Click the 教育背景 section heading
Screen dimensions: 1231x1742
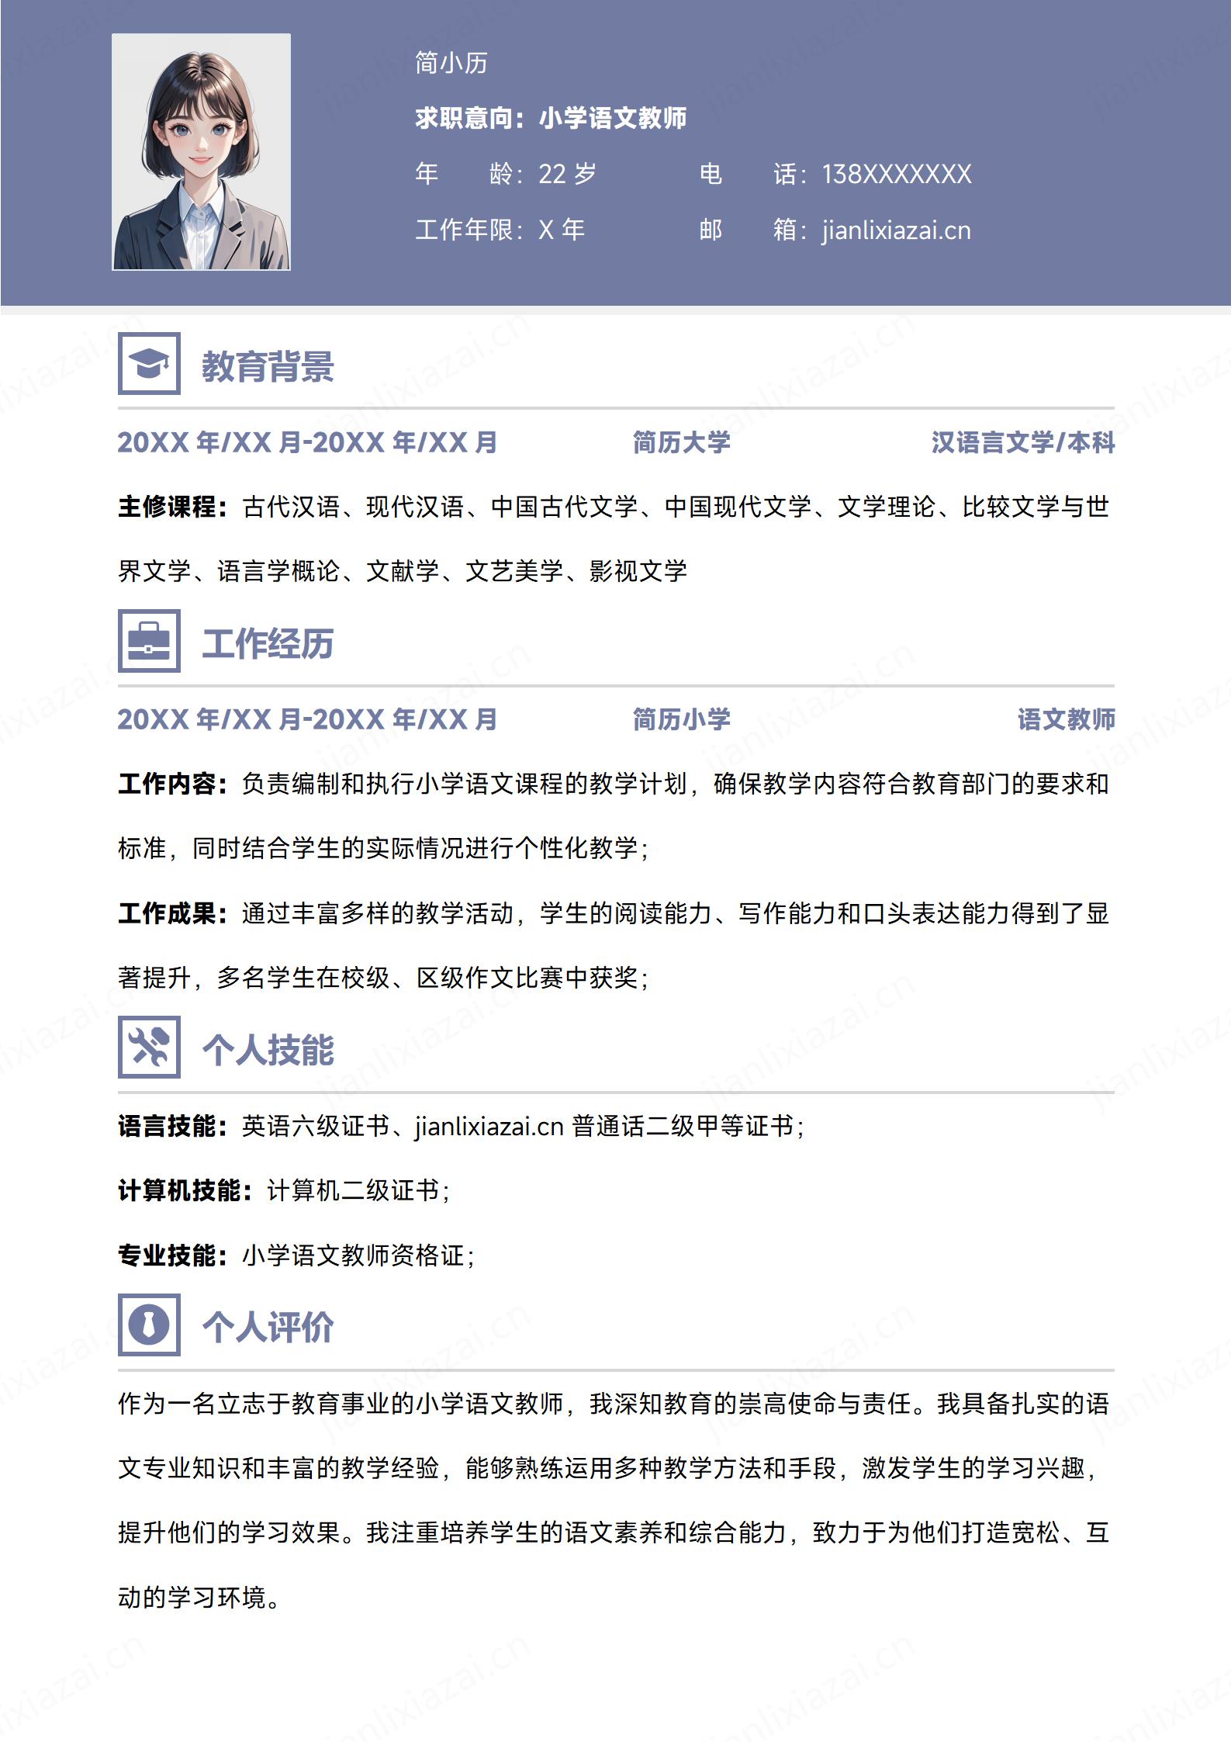click(x=268, y=366)
